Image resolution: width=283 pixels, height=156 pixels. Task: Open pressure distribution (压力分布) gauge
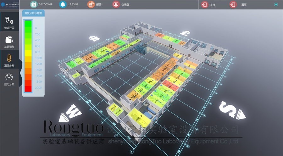[x=9, y=77]
